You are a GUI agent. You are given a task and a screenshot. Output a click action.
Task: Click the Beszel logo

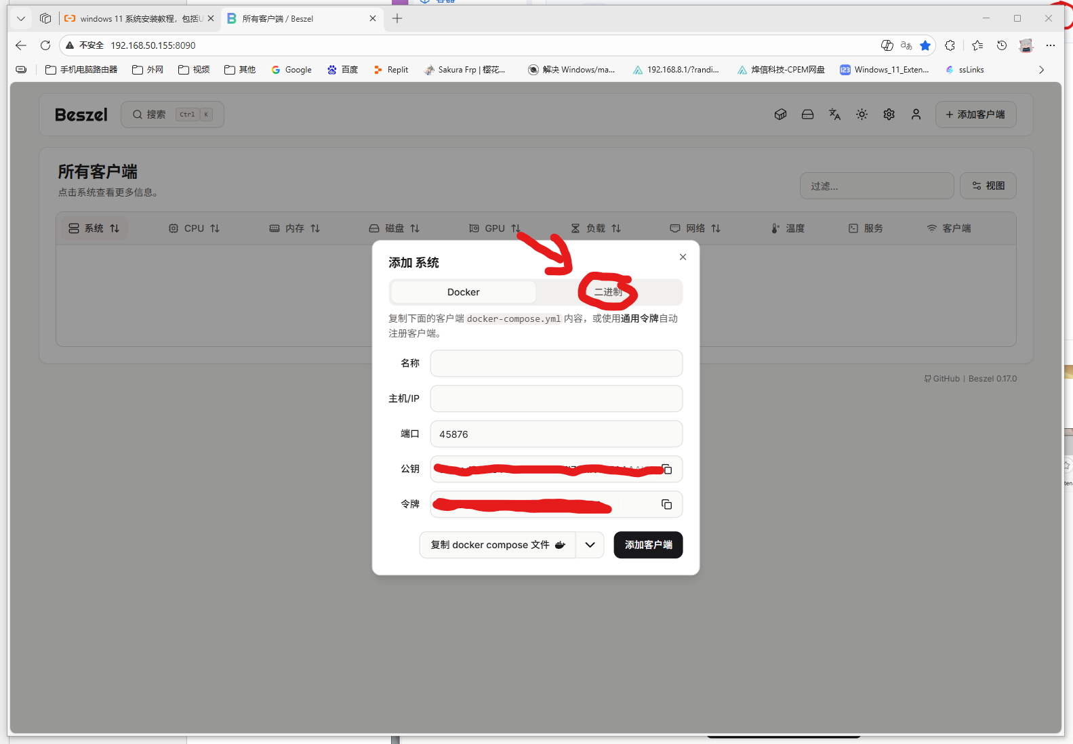point(81,115)
